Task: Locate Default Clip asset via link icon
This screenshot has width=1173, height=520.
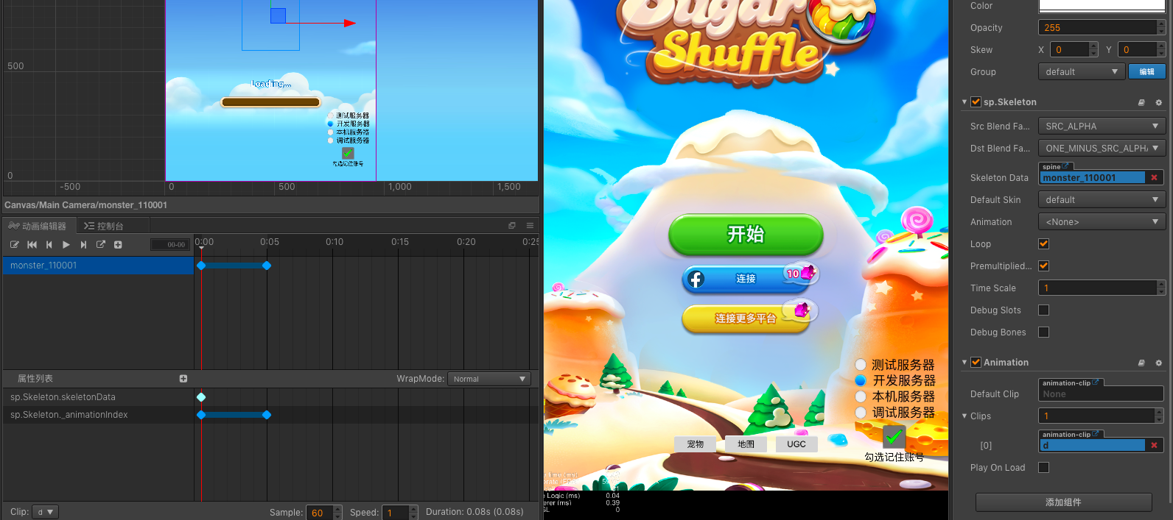Action: (x=1096, y=382)
